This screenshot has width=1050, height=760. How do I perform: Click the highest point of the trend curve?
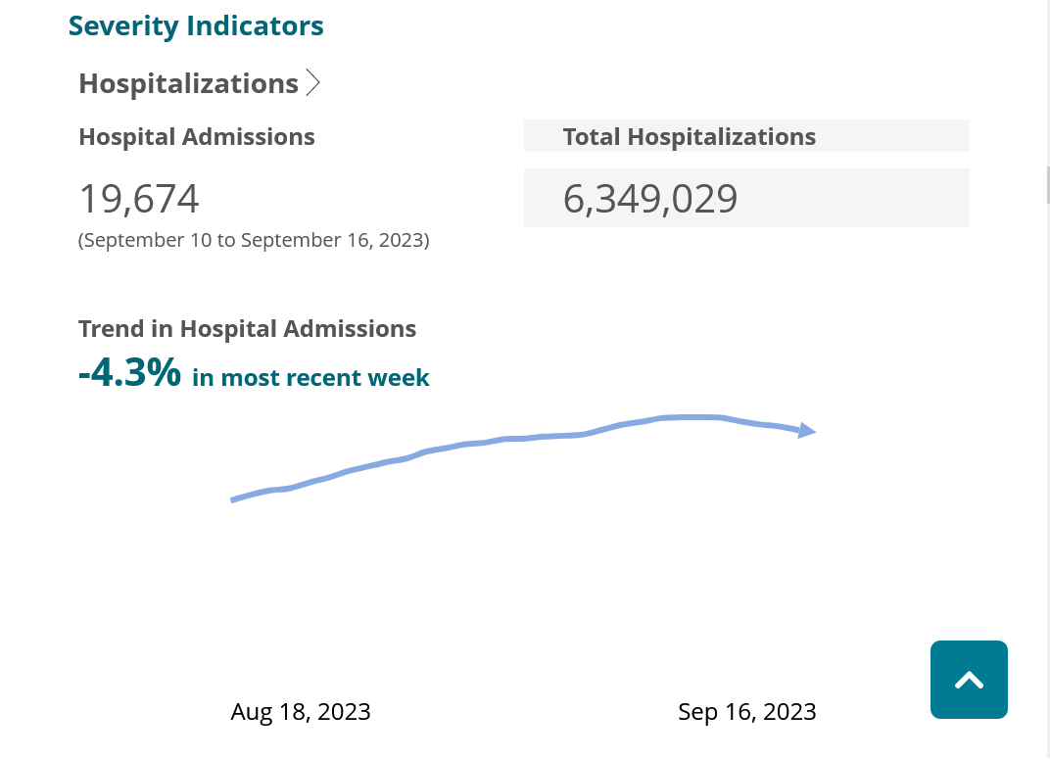click(692, 417)
